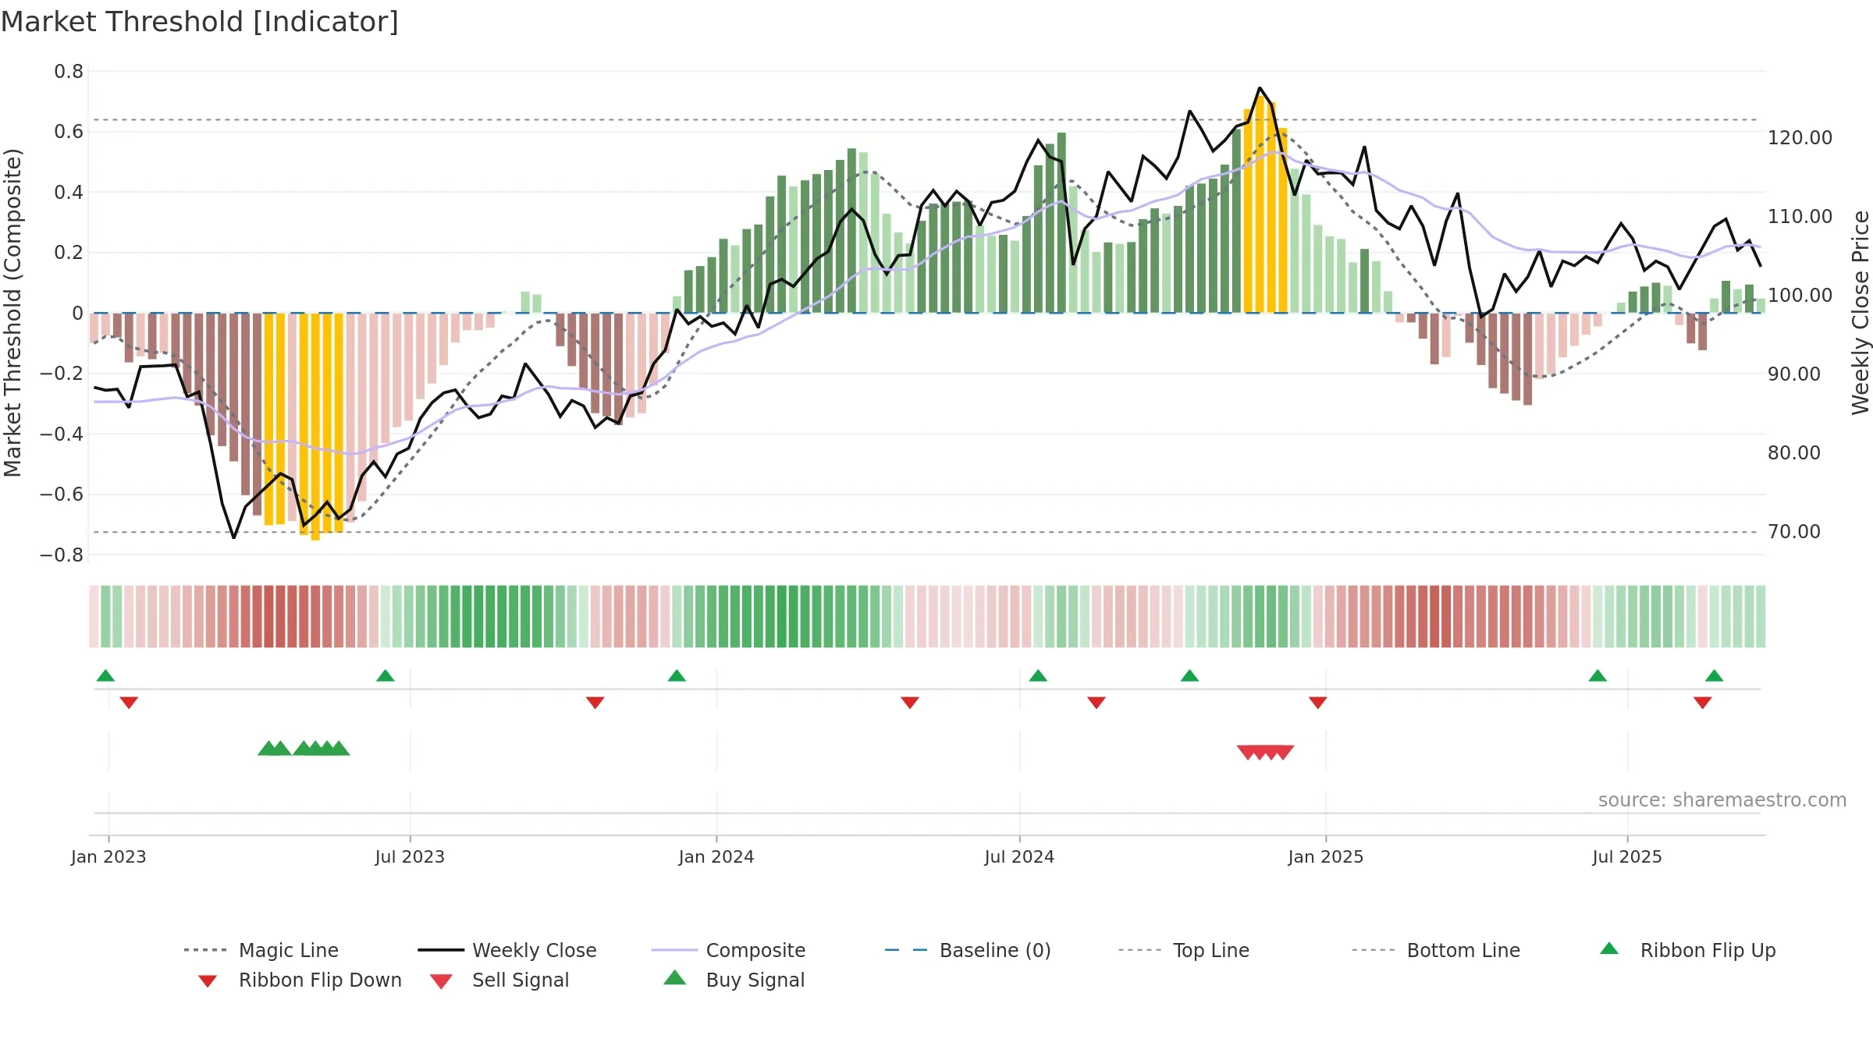
Task: Click the first ribbon flip up marker near Jan 2023
Action: click(105, 675)
